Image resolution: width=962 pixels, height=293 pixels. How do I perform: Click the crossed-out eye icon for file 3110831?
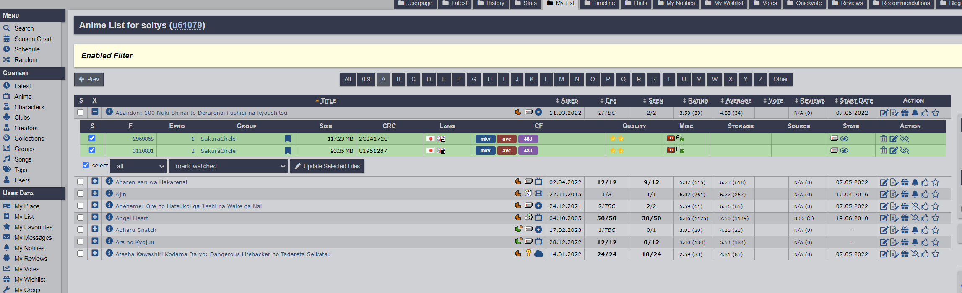[905, 151]
